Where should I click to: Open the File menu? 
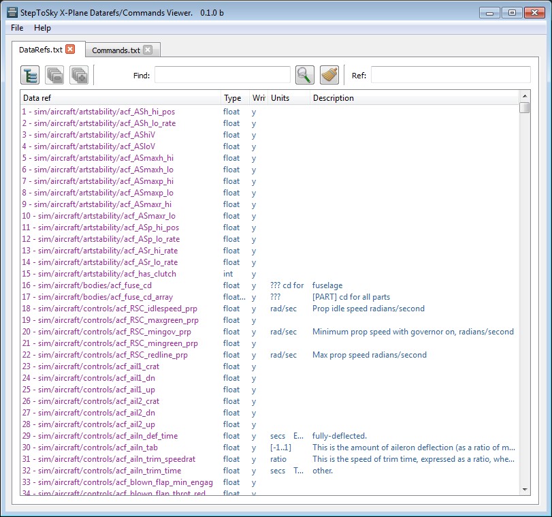tap(17, 28)
